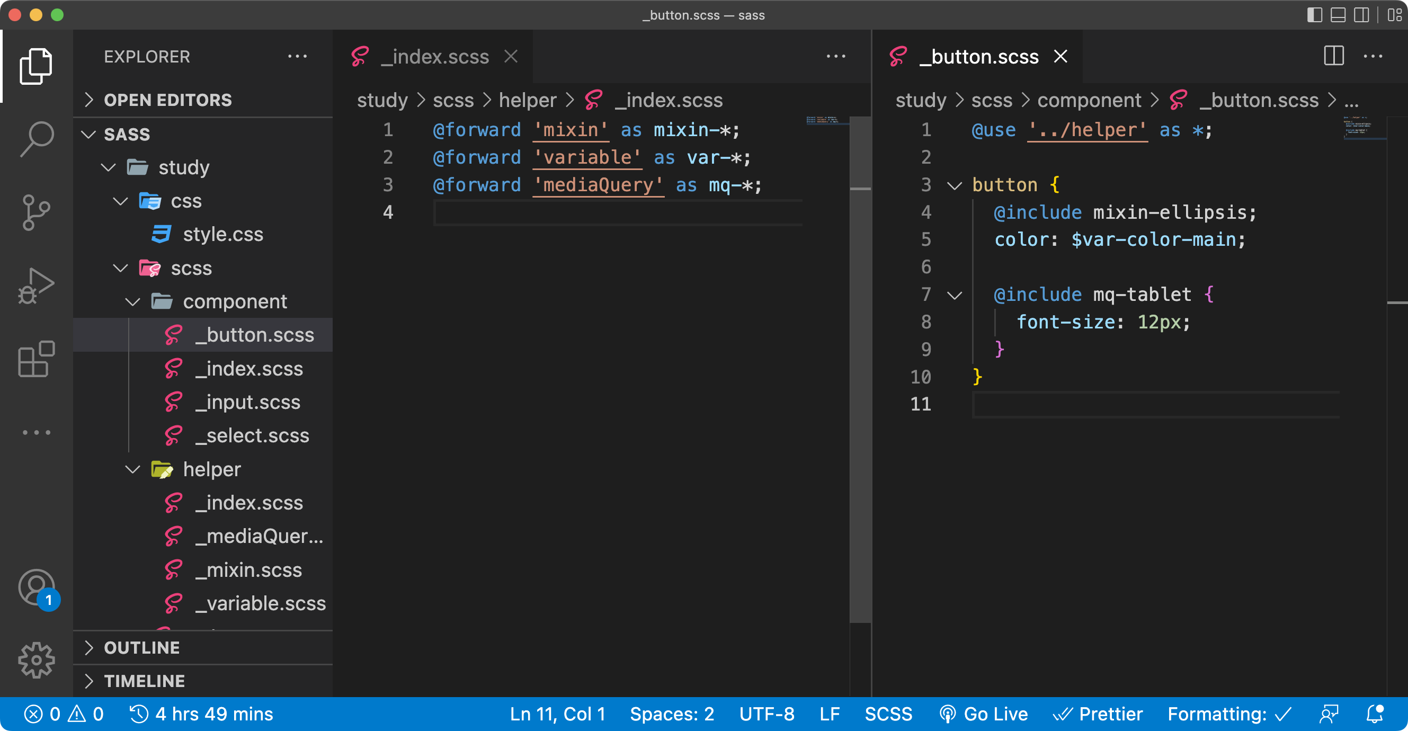Open _mixin.scss in the helper folder
This screenshot has width=1408, height=731.
tap(248, 570)
